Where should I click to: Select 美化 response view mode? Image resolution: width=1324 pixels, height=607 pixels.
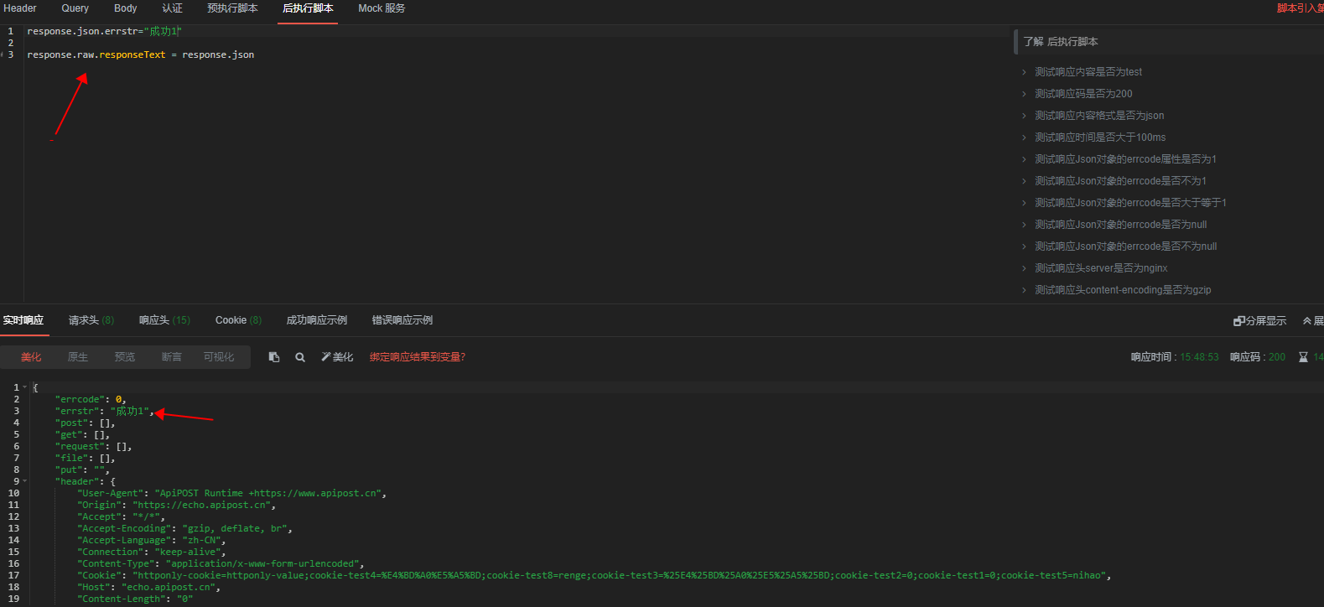31,357
